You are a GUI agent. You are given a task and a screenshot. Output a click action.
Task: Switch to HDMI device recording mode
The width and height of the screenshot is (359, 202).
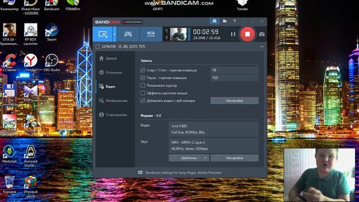coord(151,34)
